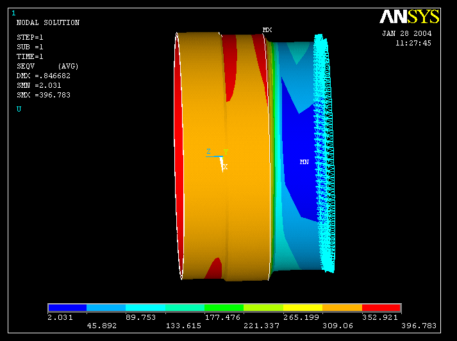Click the ANSYS logo

[x=409, y=17]
